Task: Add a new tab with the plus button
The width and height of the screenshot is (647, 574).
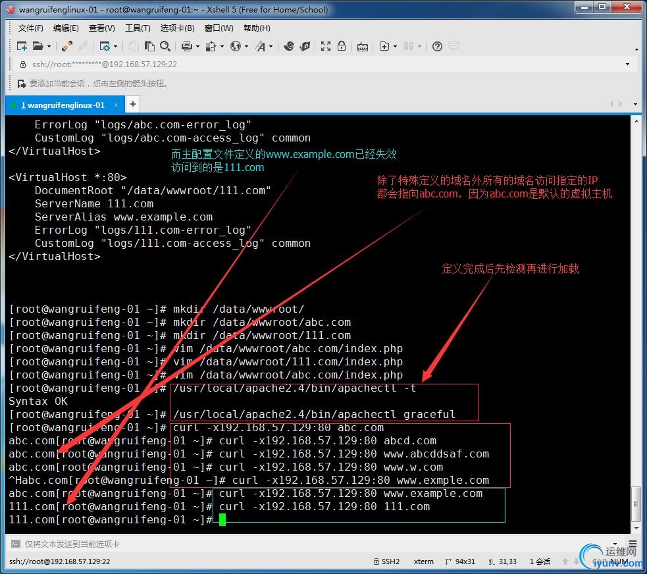Action: (x=132, y=104)
